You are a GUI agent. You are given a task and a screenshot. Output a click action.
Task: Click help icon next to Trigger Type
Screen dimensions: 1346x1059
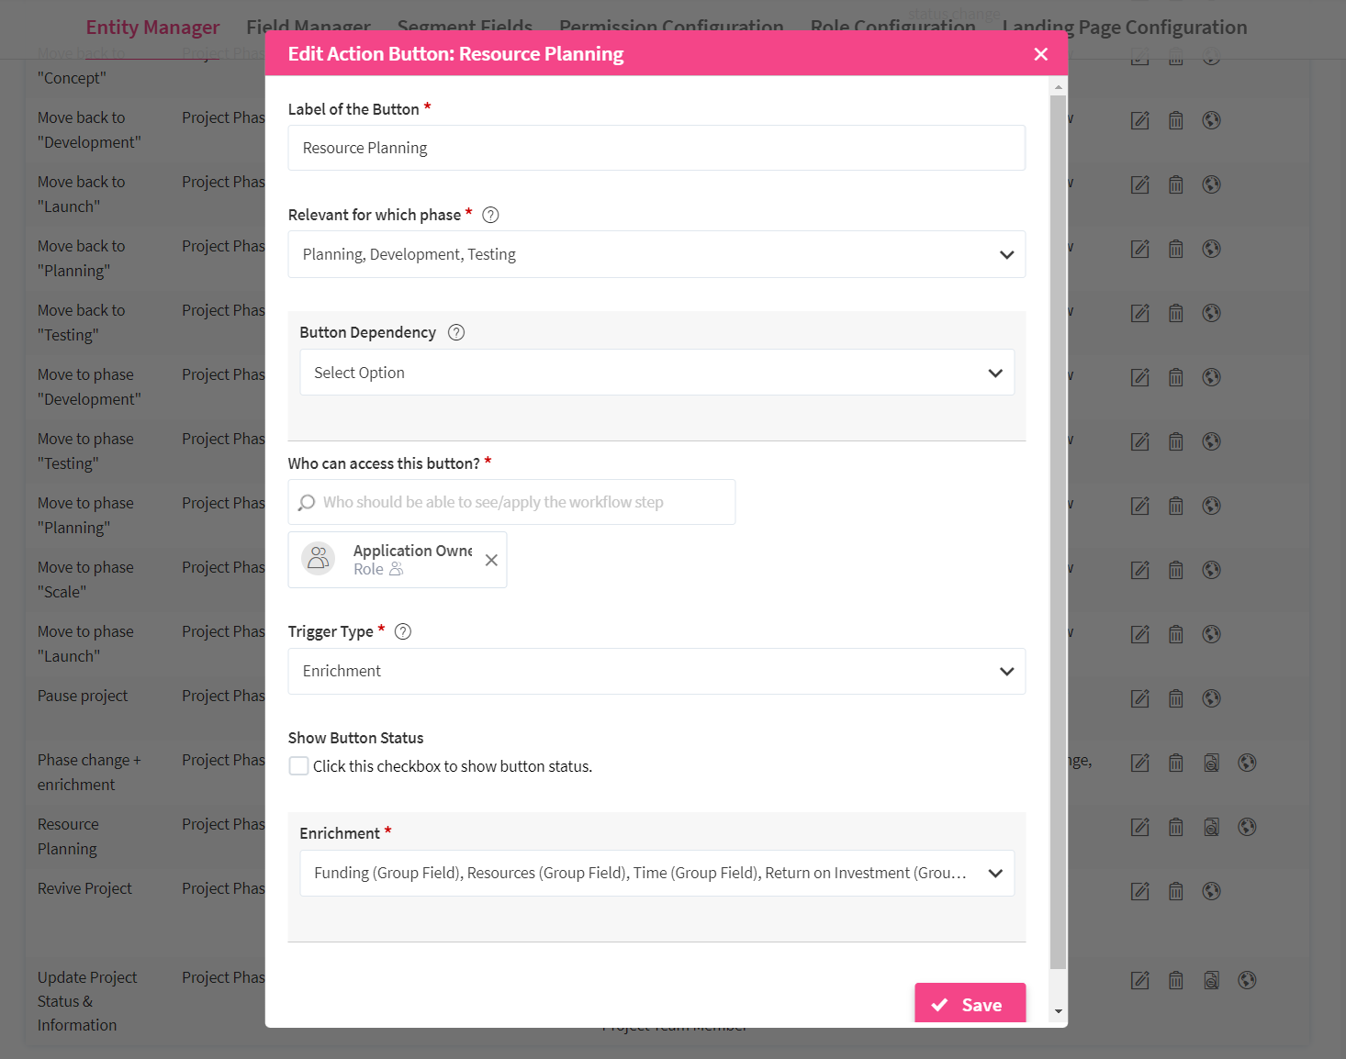point(402,631)
